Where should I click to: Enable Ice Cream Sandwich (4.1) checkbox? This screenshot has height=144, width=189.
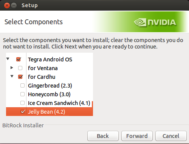point(22,103)
